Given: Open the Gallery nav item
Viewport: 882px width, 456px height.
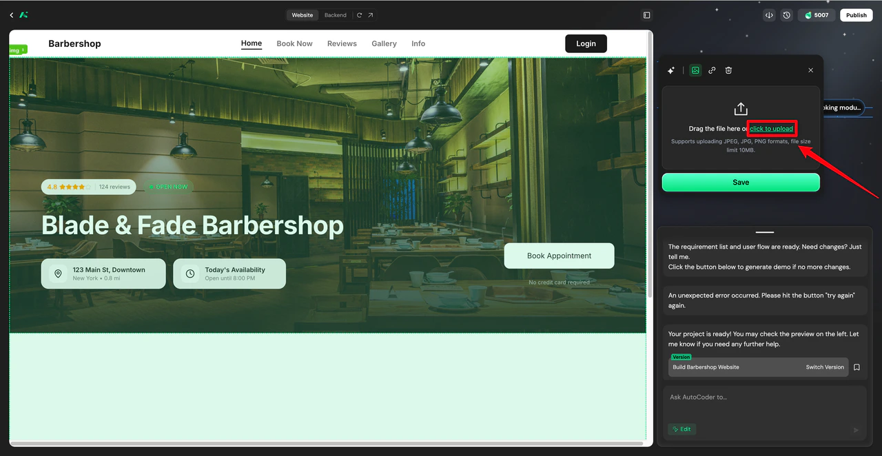Looking at the screenshot, I should [x=384, y=43].
